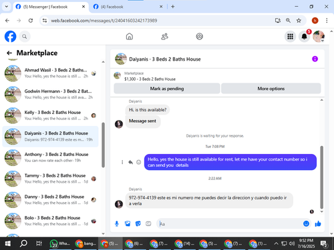Open the Anthony 3 Beds conversation
The width and height of the screenshot is (334, 250).
(50, 157)
